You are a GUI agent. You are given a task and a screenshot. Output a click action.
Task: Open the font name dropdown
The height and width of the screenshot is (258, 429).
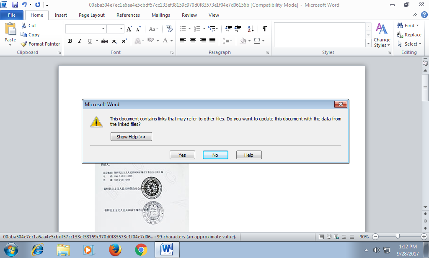(103, 29)
